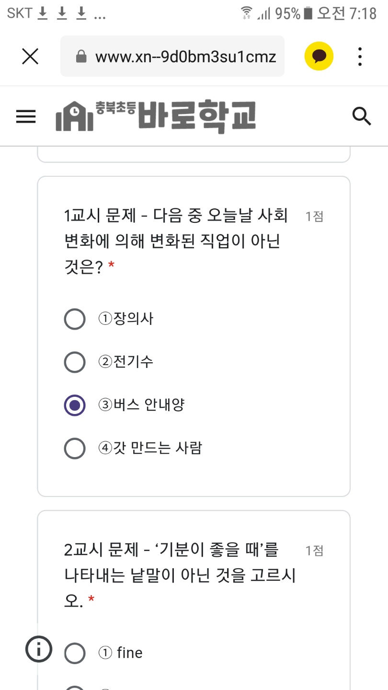This screenshot has width=388, height=690.
Task: Tap the ④갓 만드는 사람 answer label
Action: point(150,448)
